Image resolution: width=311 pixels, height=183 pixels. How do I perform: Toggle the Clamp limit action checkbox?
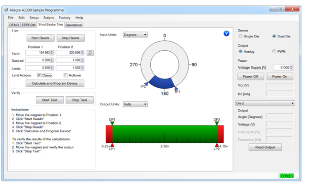(39, 75)
